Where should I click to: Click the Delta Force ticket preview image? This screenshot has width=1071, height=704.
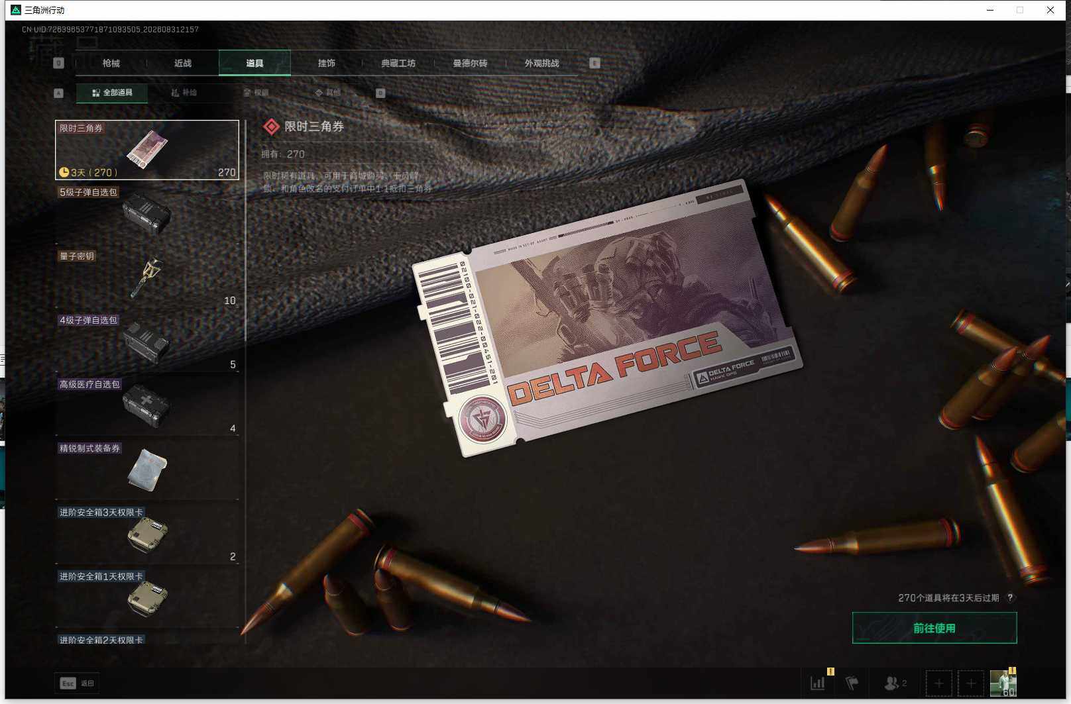[x=607, y=319]
